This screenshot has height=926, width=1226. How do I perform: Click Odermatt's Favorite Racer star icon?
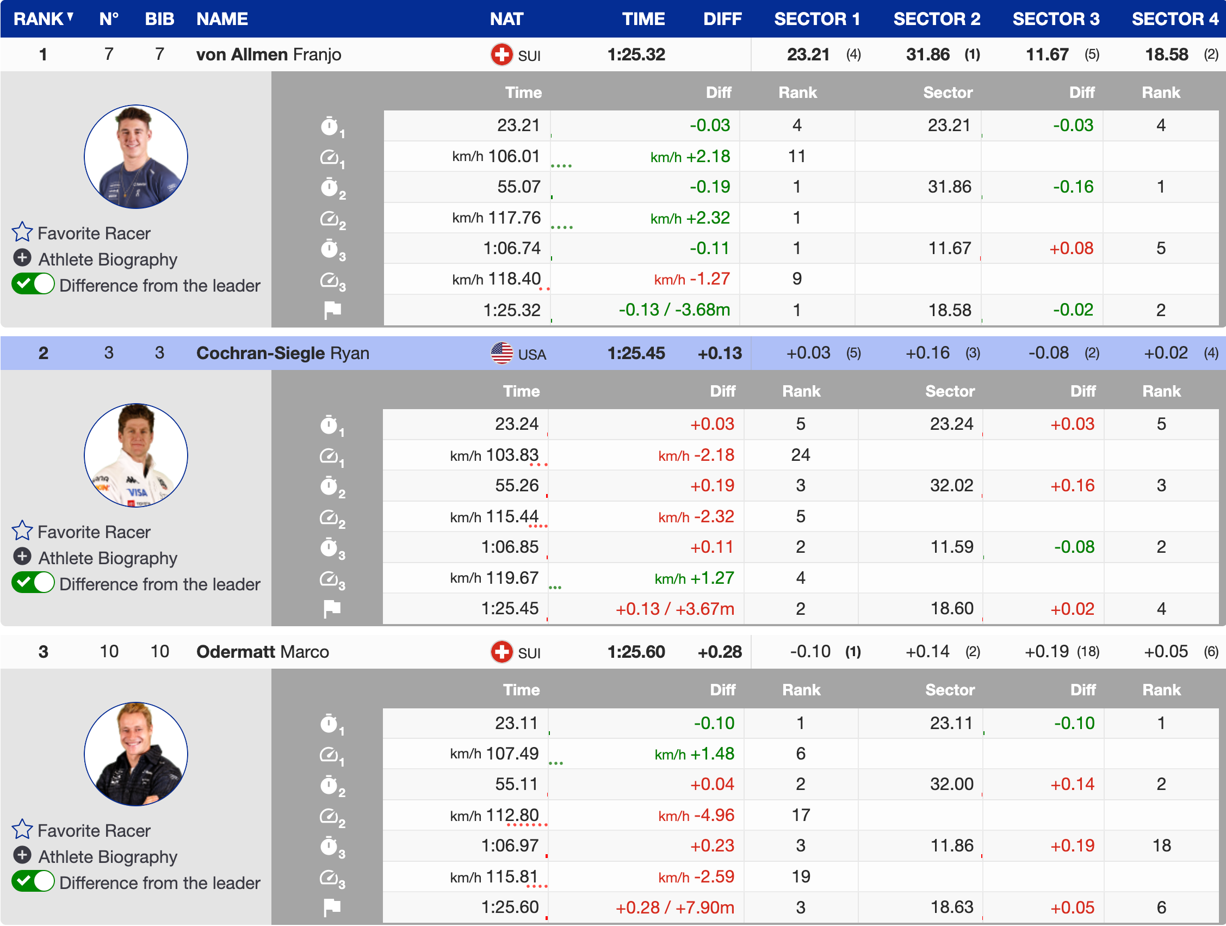point(22,830)
